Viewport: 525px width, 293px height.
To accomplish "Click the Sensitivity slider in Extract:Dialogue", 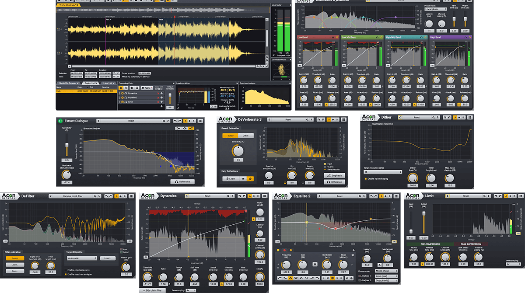I will (67, 145).
